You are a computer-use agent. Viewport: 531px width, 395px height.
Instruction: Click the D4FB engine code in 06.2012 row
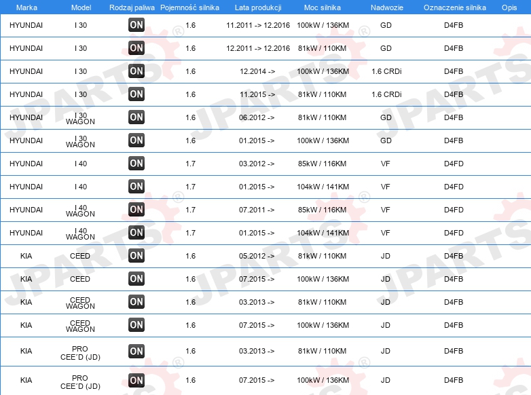coord(454,117)
